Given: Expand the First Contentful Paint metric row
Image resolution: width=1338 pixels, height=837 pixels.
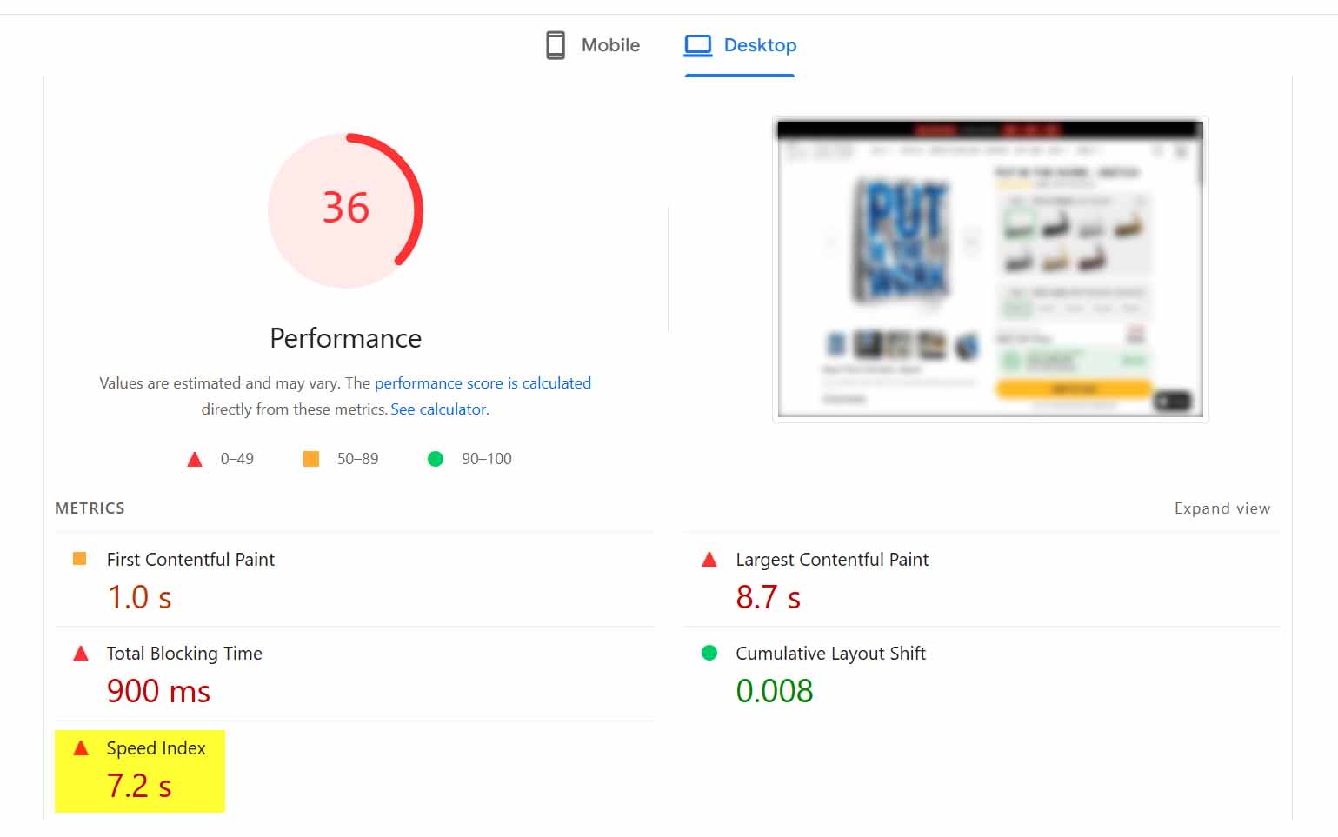Looking at the screenshot, I should click(x=190, y=560).
